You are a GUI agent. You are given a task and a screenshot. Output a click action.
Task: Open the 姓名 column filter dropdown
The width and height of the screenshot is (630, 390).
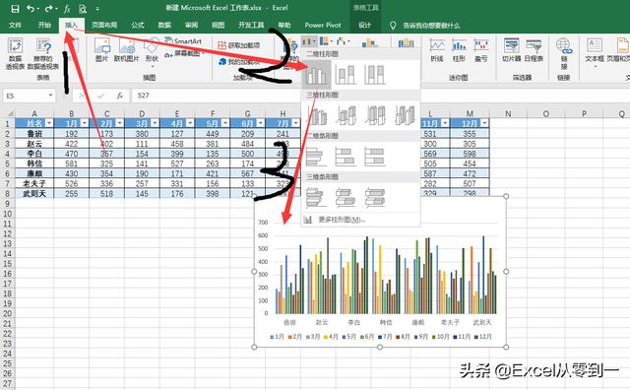point(49,123)
